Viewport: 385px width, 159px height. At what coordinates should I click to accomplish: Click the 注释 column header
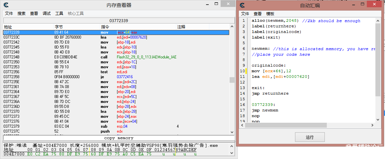pos(192,27)
